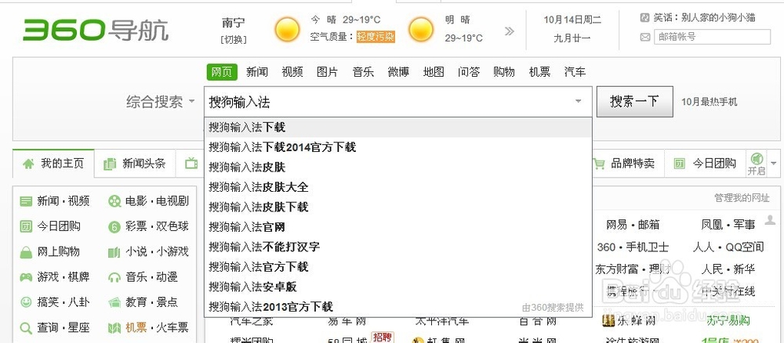Select the 问答 search tab
Image resolution: width=784 pixels, height=343 pixels.
pos(469,72)
